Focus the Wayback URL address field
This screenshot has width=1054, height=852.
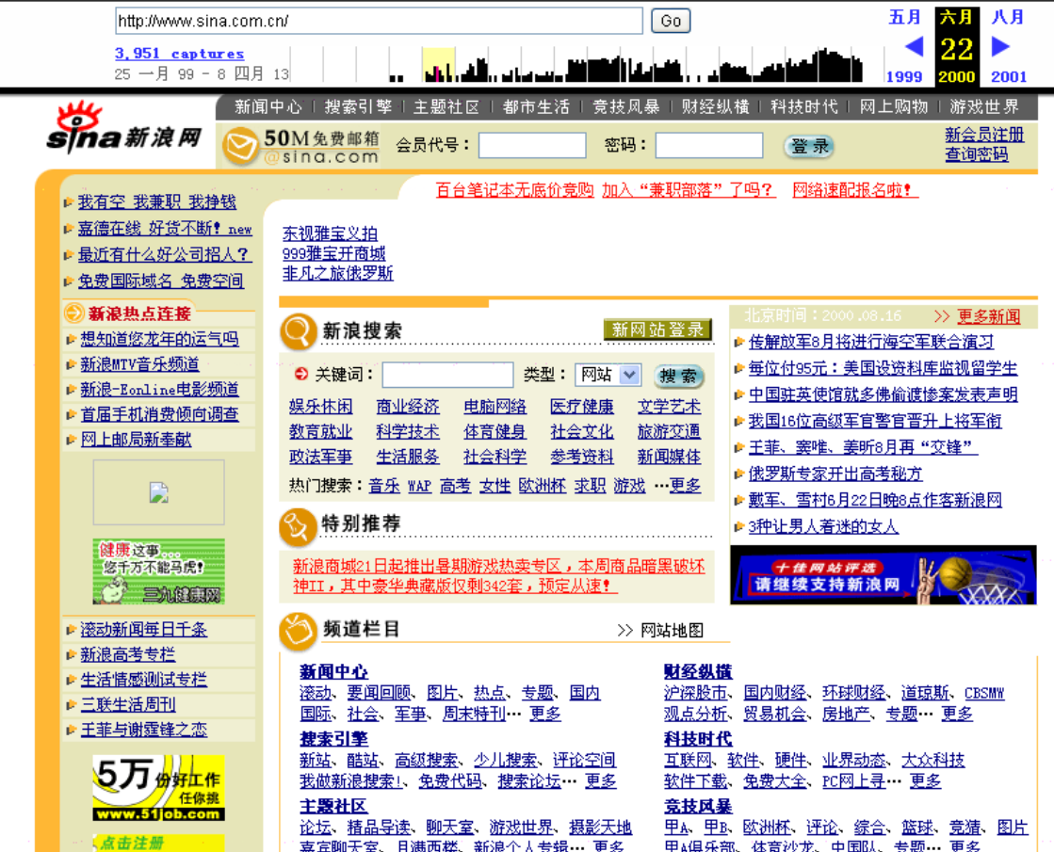coord(379,21)
